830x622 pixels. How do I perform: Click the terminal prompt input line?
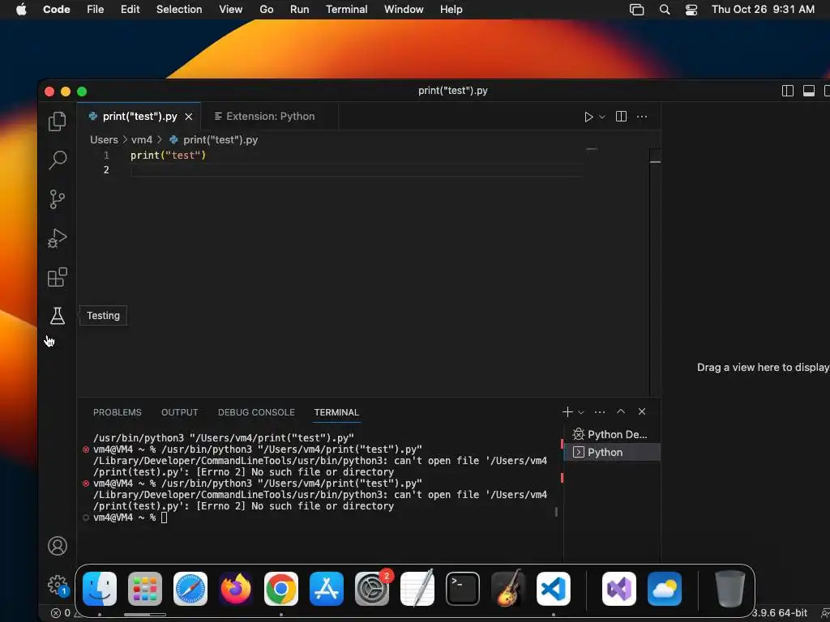(x=319, y=518)
